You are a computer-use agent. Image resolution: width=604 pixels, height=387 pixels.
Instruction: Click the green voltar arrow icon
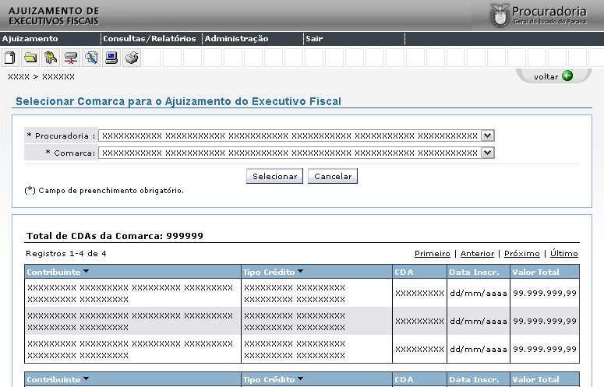(567, 76)
